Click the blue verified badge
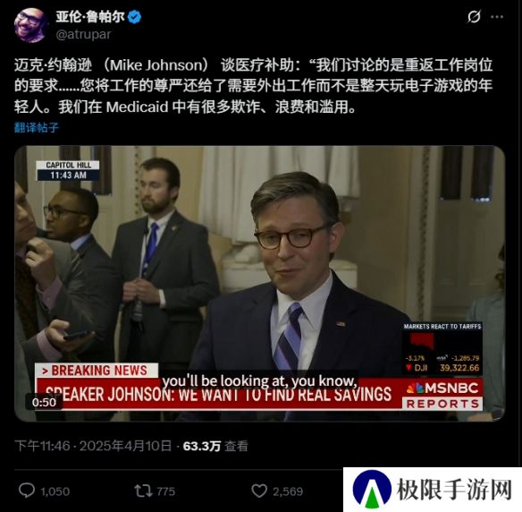This screenshot has height=512, width=522. 134,17
